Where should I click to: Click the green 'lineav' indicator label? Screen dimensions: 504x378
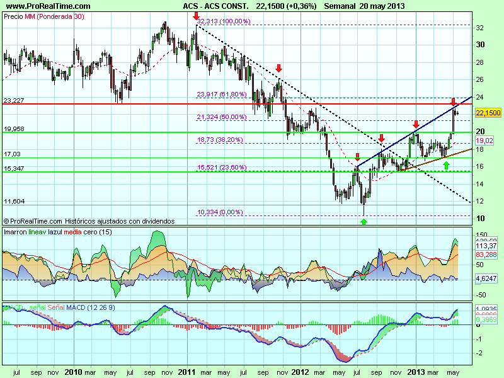tap(37, 232)
